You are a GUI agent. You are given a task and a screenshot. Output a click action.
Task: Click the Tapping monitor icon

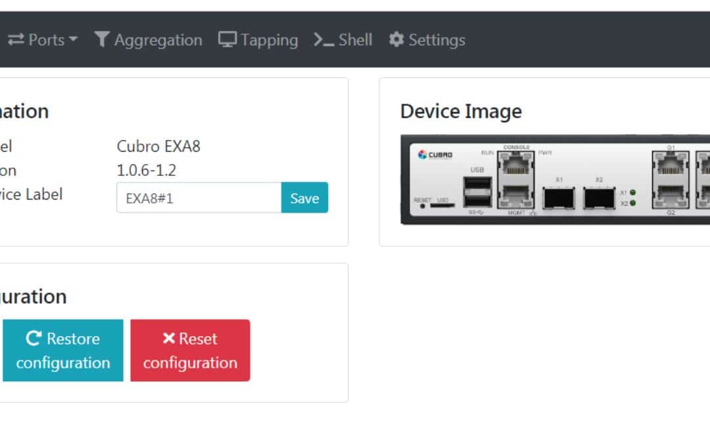coord(227,39)
